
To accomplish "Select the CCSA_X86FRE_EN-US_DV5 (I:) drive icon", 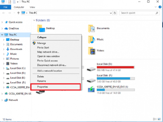I will pyautogui.click(x=91, y=89).
